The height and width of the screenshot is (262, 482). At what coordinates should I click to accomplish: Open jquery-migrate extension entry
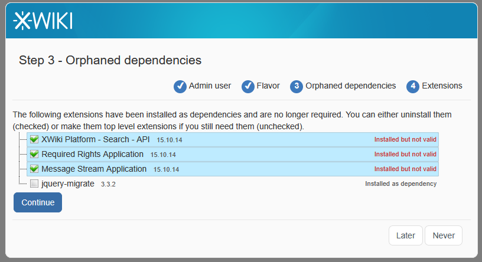tap(68, 184)
